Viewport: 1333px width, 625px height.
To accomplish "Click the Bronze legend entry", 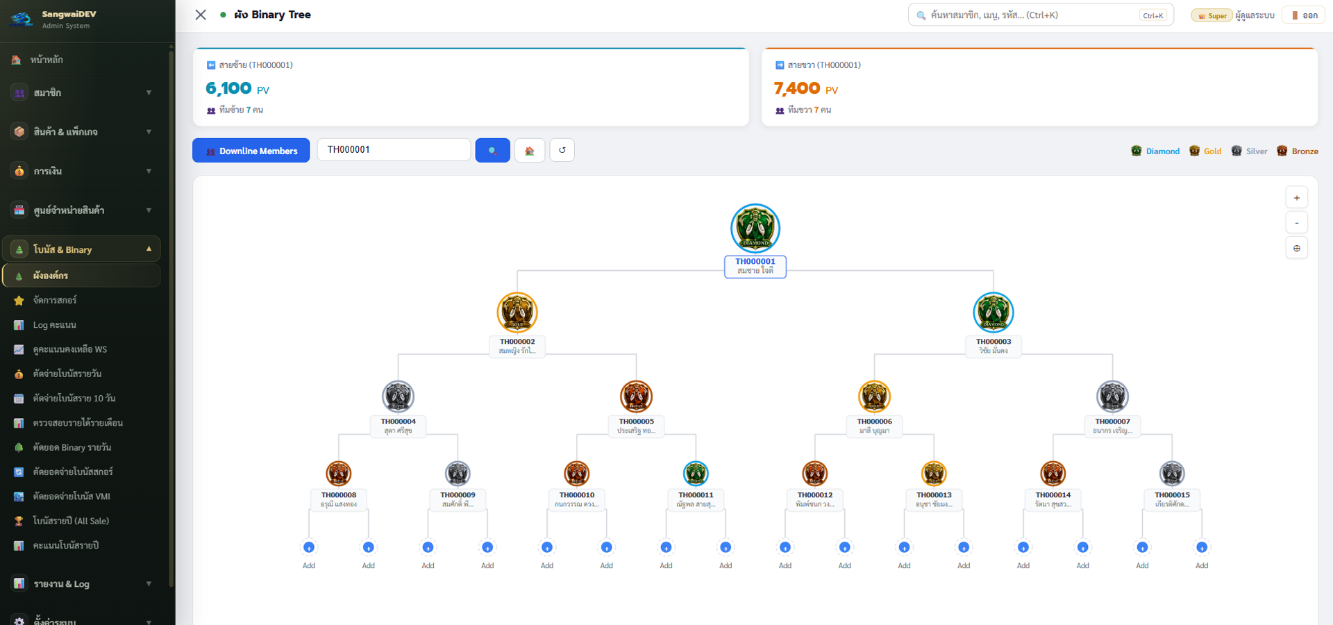I will coord(1298,151).
